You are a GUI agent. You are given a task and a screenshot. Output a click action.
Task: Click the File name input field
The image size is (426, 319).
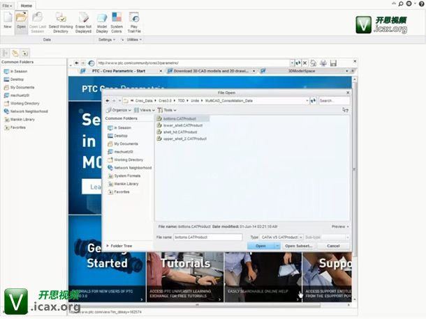[208, 237]
